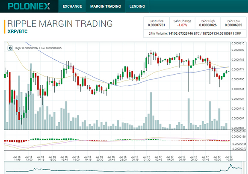This screenshot has width=248, height=174.
Task: Click the peak spike in the navigator chart
Action: tap(230, 165)
